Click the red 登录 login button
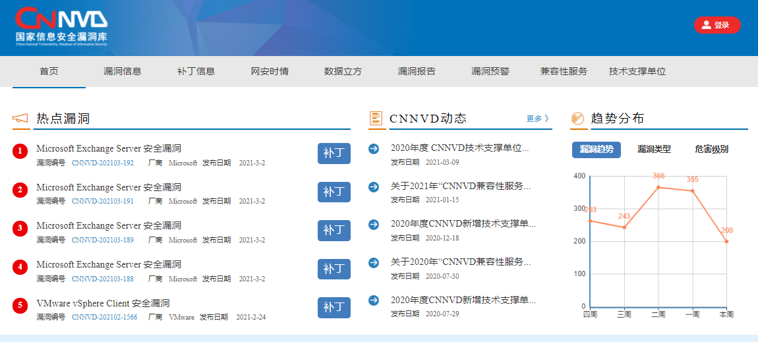Screen dimensions: 758x342 (x=716, y=25)
